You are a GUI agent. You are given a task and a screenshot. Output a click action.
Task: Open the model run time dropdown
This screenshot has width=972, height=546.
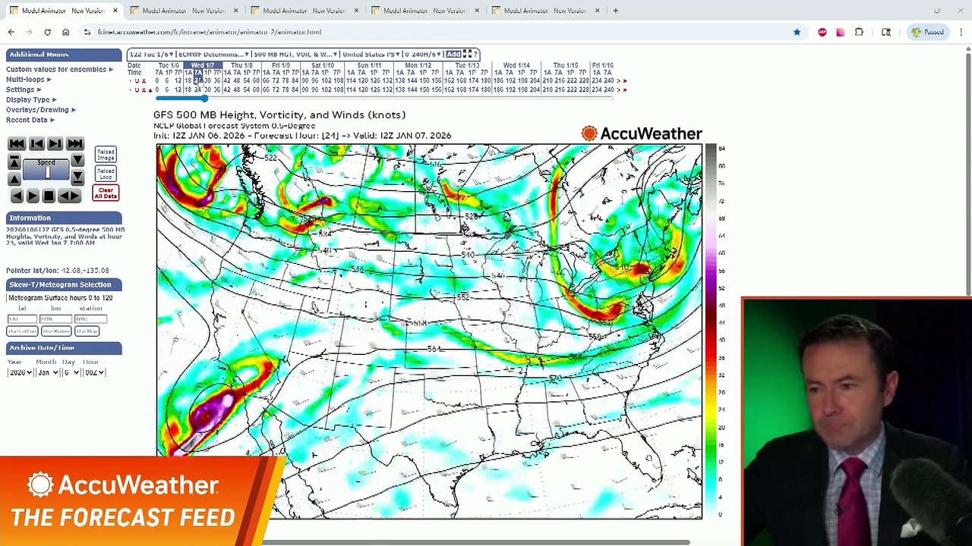[152, 55]
